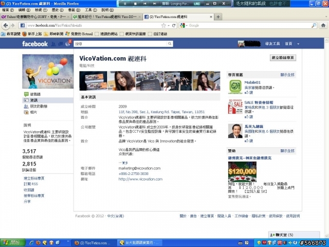Open the 工具(T) menu
The width and height of the screenshot is (329, 247).
(90, 10)
